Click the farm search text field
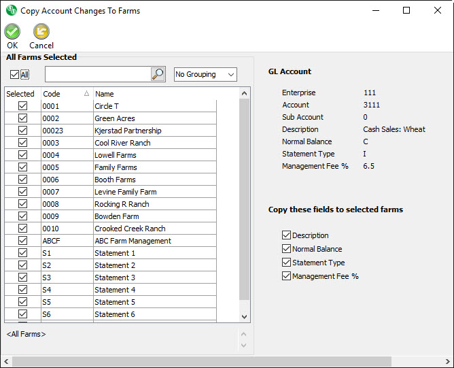The image size is (454, 368). 97,74
